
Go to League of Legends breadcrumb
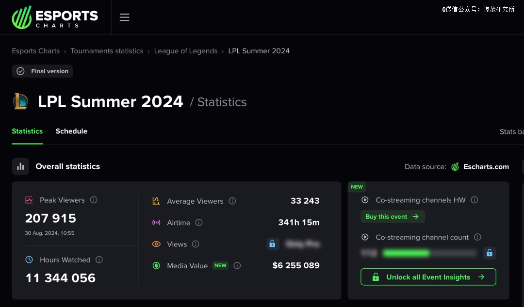click(185, 51)
